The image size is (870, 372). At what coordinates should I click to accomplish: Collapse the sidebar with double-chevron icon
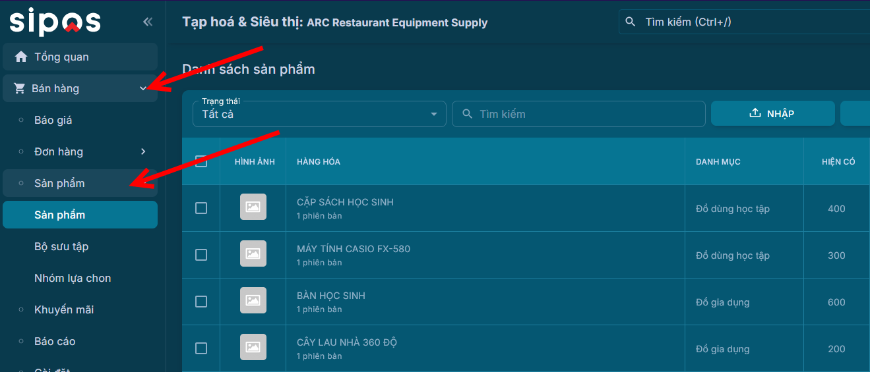click(x=148, y=22)
